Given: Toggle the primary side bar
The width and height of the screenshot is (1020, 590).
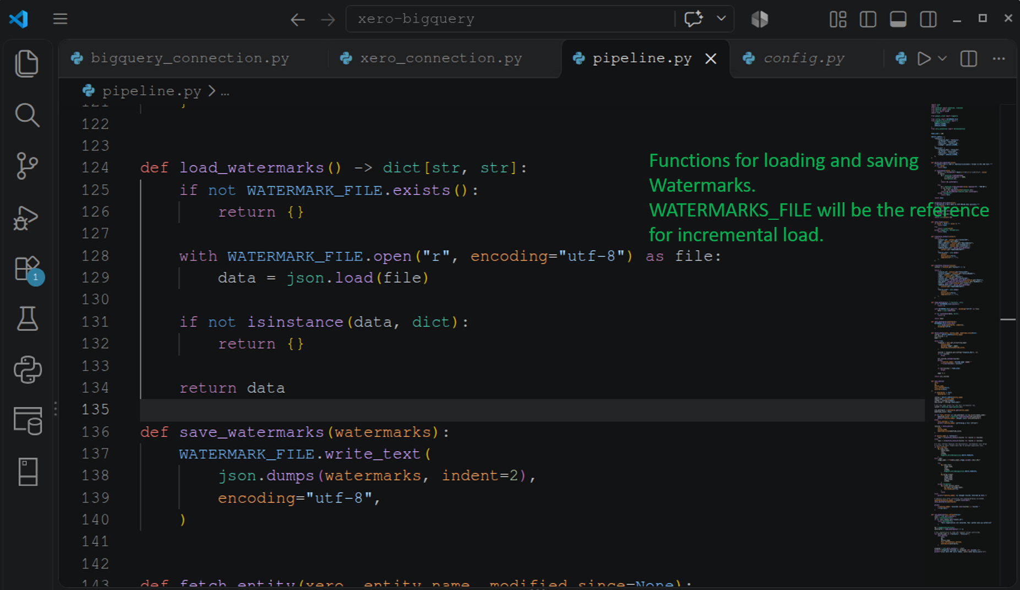Looking at the screenshot, I should [x=868, y=19].
